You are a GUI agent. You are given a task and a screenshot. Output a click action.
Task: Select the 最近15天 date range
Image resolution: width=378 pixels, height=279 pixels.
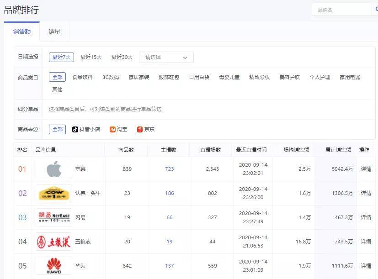91,57
